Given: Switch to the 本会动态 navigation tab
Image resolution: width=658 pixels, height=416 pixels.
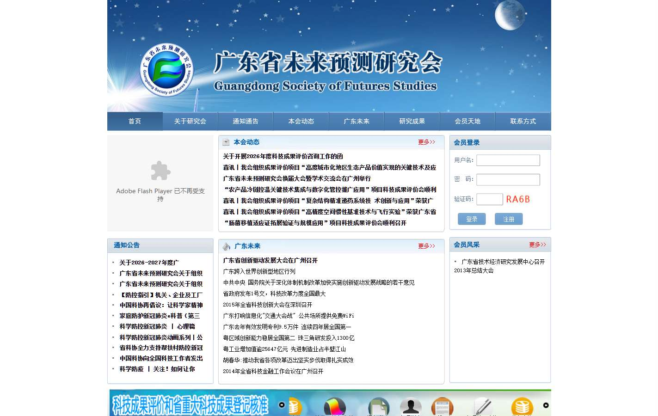Looking at the screenshot, I should pos(301,121).
